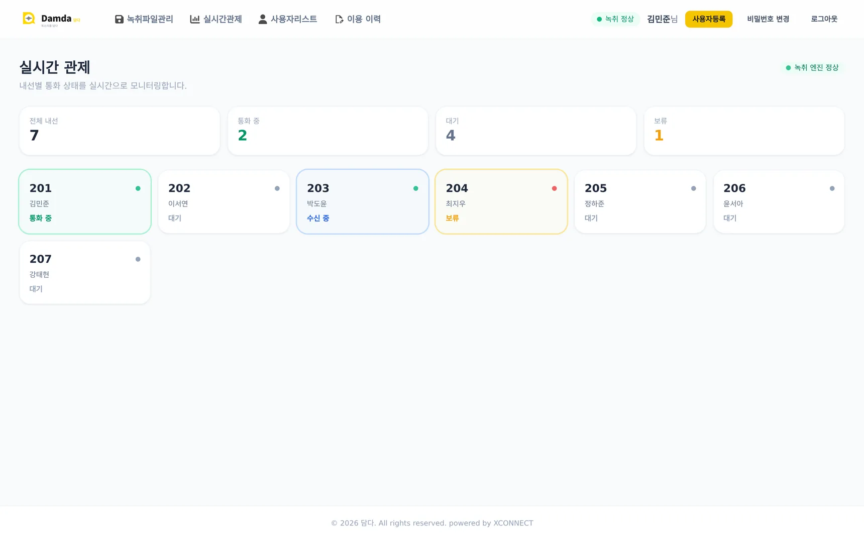This screenshot has width=864, height=540.
Task: Click 통화 중 status on card 201
Action: [x=41, y=219]
